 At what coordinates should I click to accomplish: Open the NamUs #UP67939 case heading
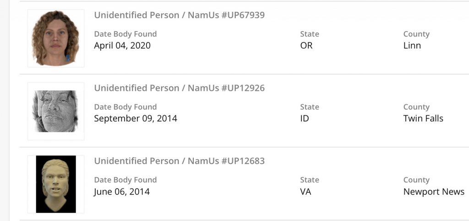pos(179,15)
